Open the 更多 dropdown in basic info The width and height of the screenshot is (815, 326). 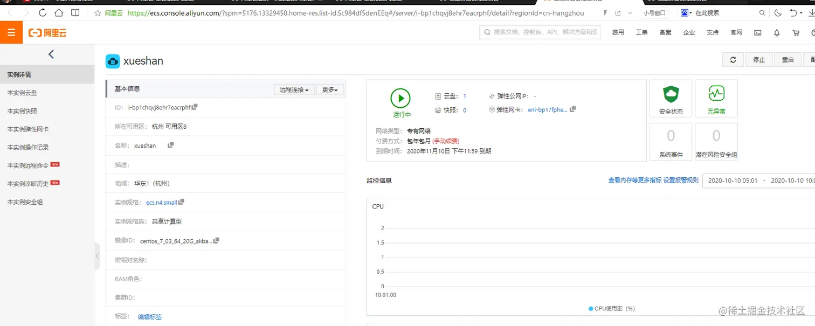(329, 89)
